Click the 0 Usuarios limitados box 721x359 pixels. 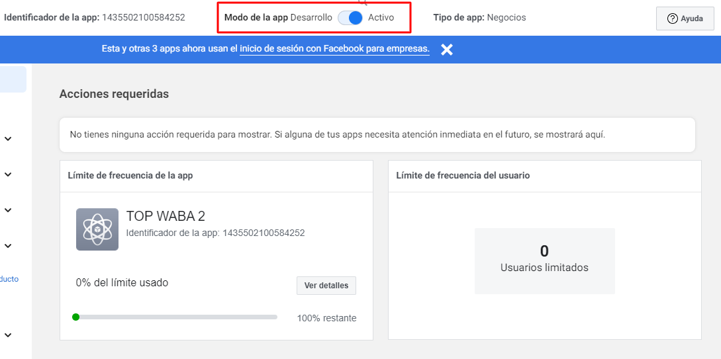click(x=544, y=260)
